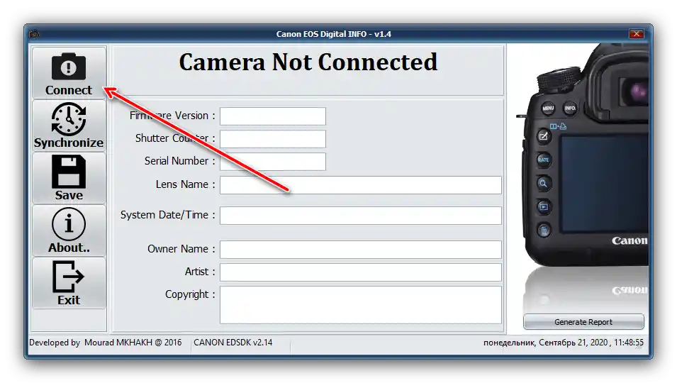Screen dimensions: 677x383
Task: Click the Serial Number field
Action: tap(273, 161)
